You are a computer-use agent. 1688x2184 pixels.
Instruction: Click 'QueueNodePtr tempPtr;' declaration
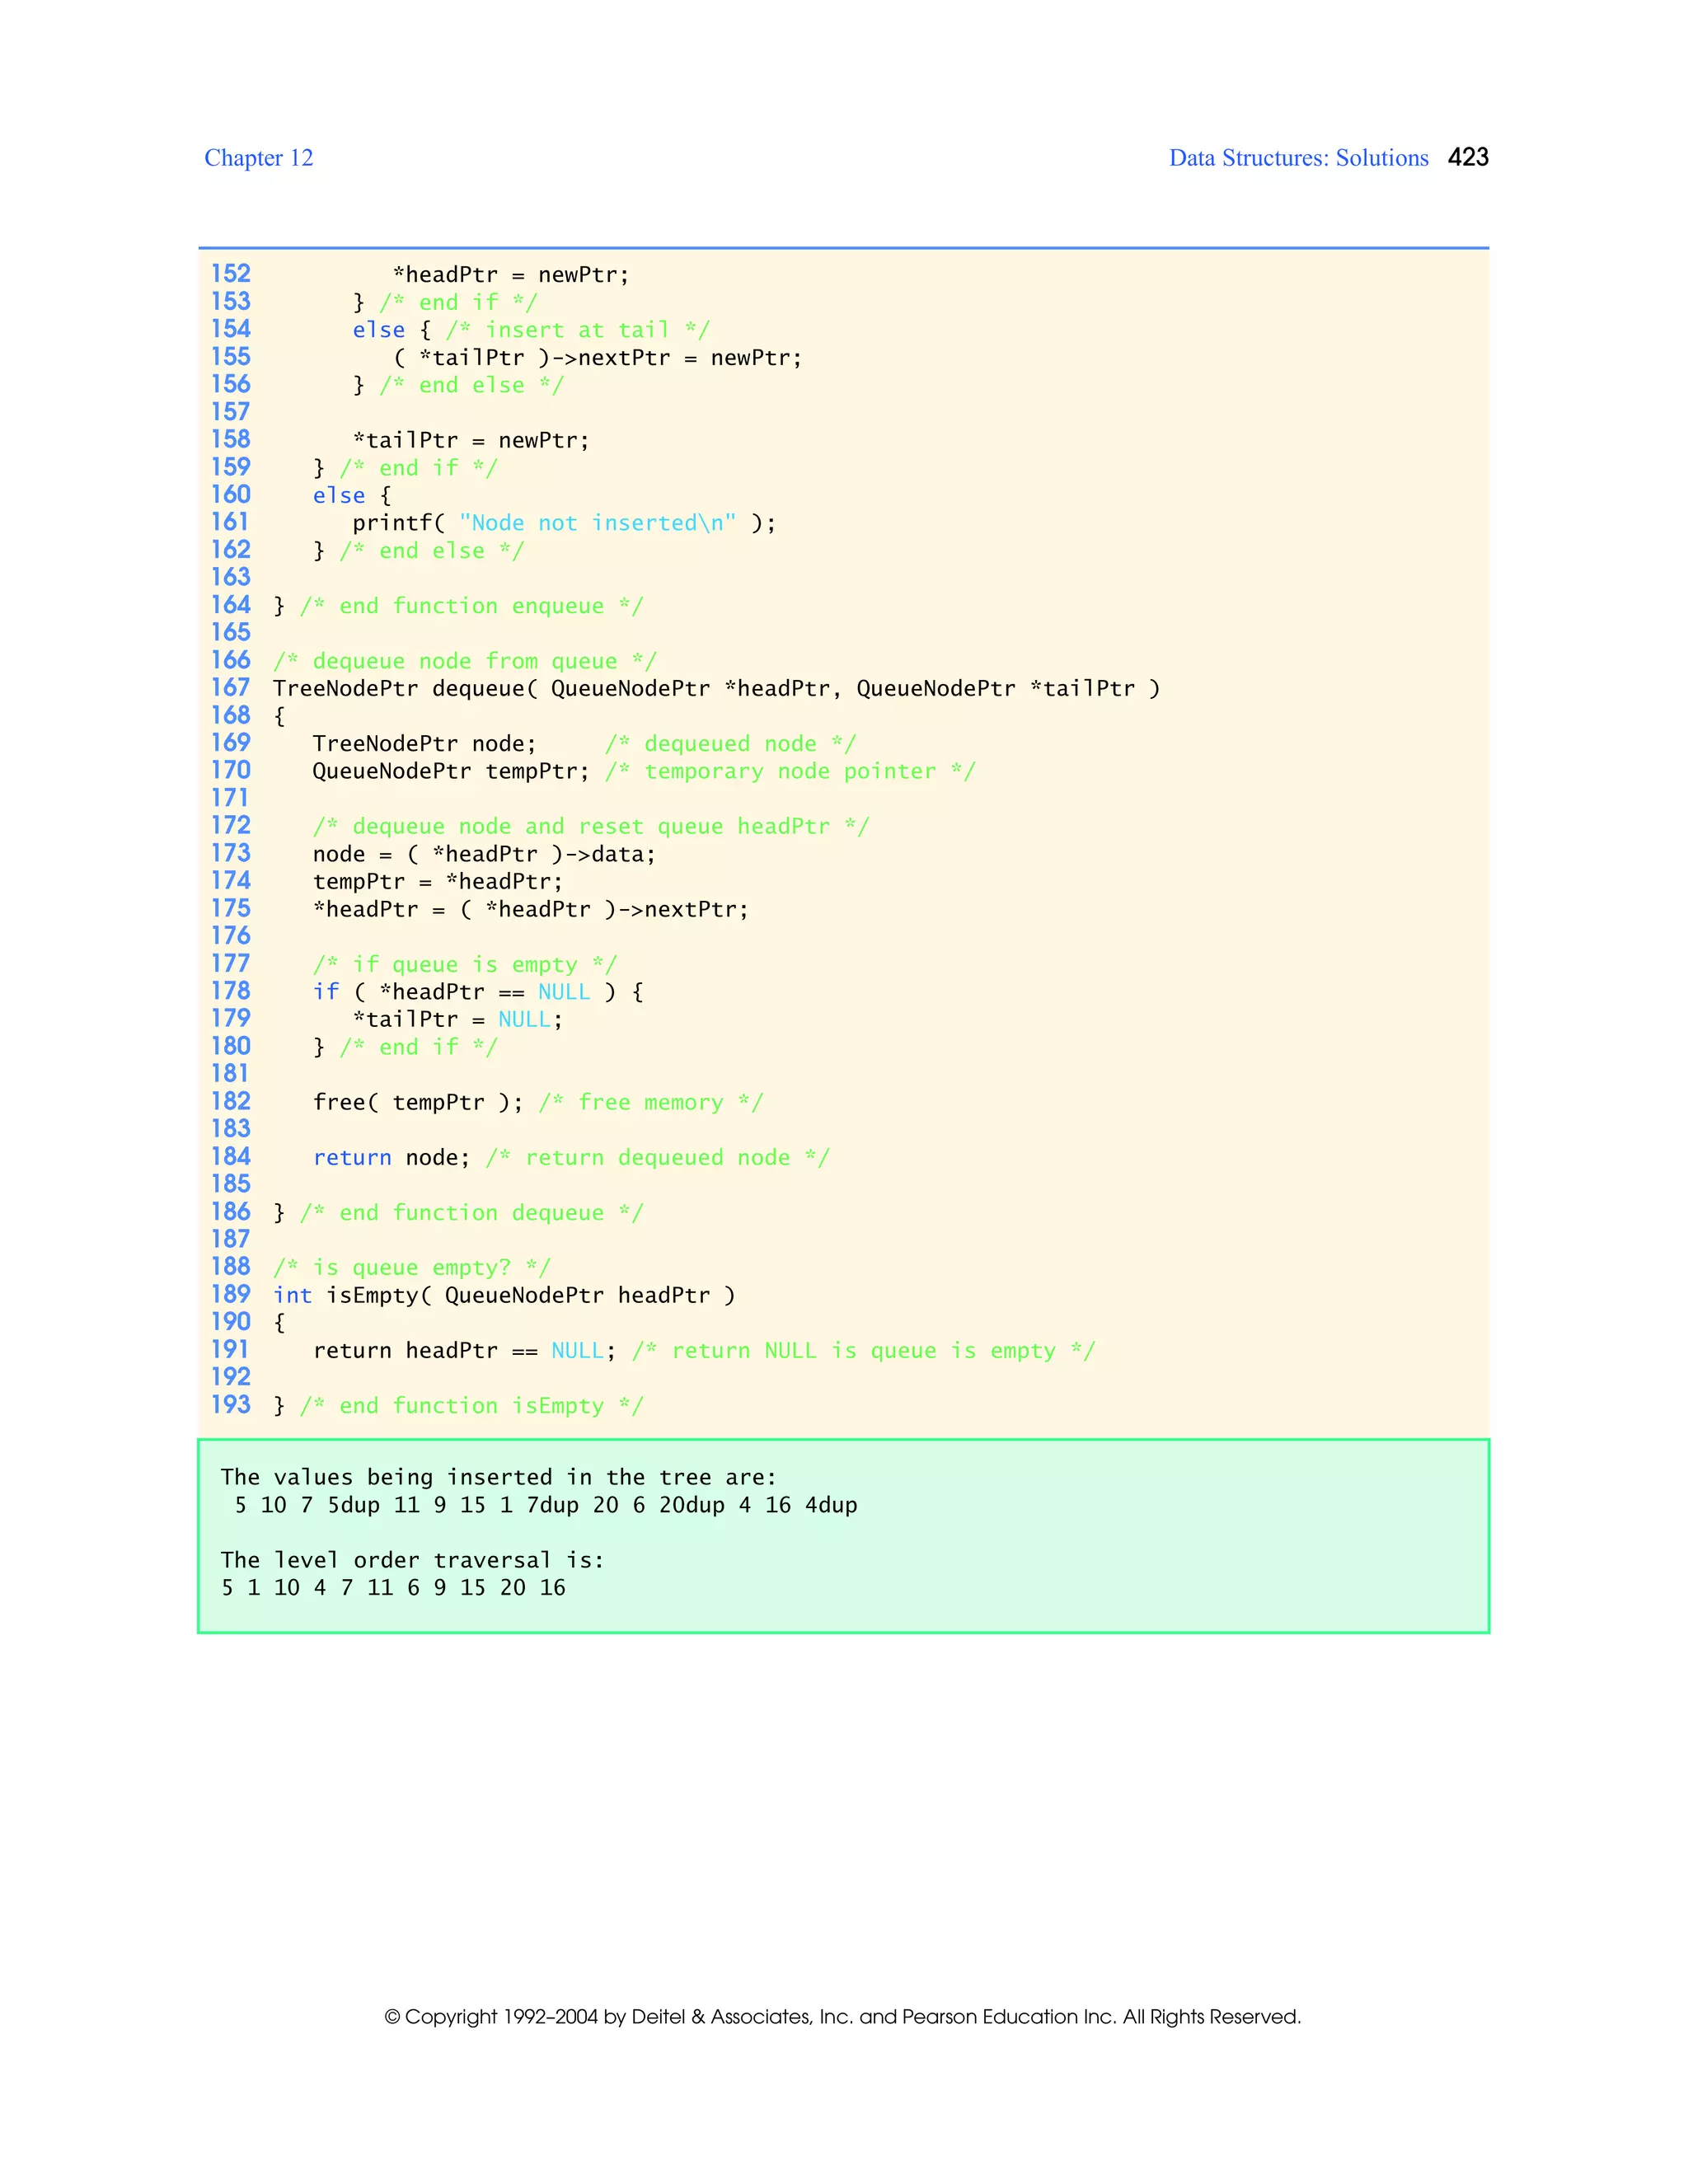click(x=451, y=771)
